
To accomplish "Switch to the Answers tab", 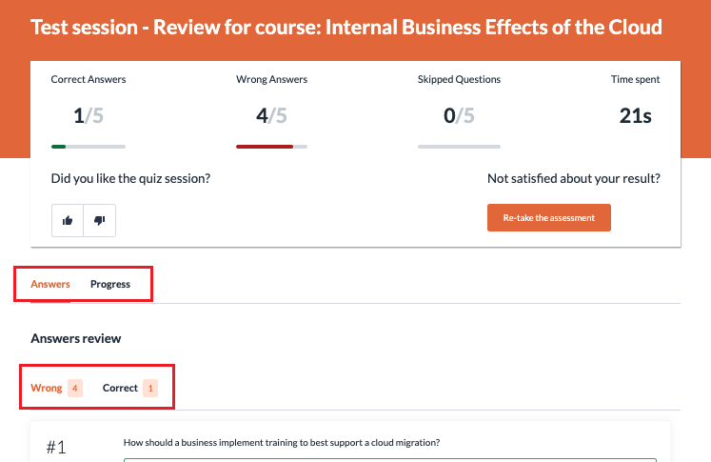I will click(x=50, y=284).
